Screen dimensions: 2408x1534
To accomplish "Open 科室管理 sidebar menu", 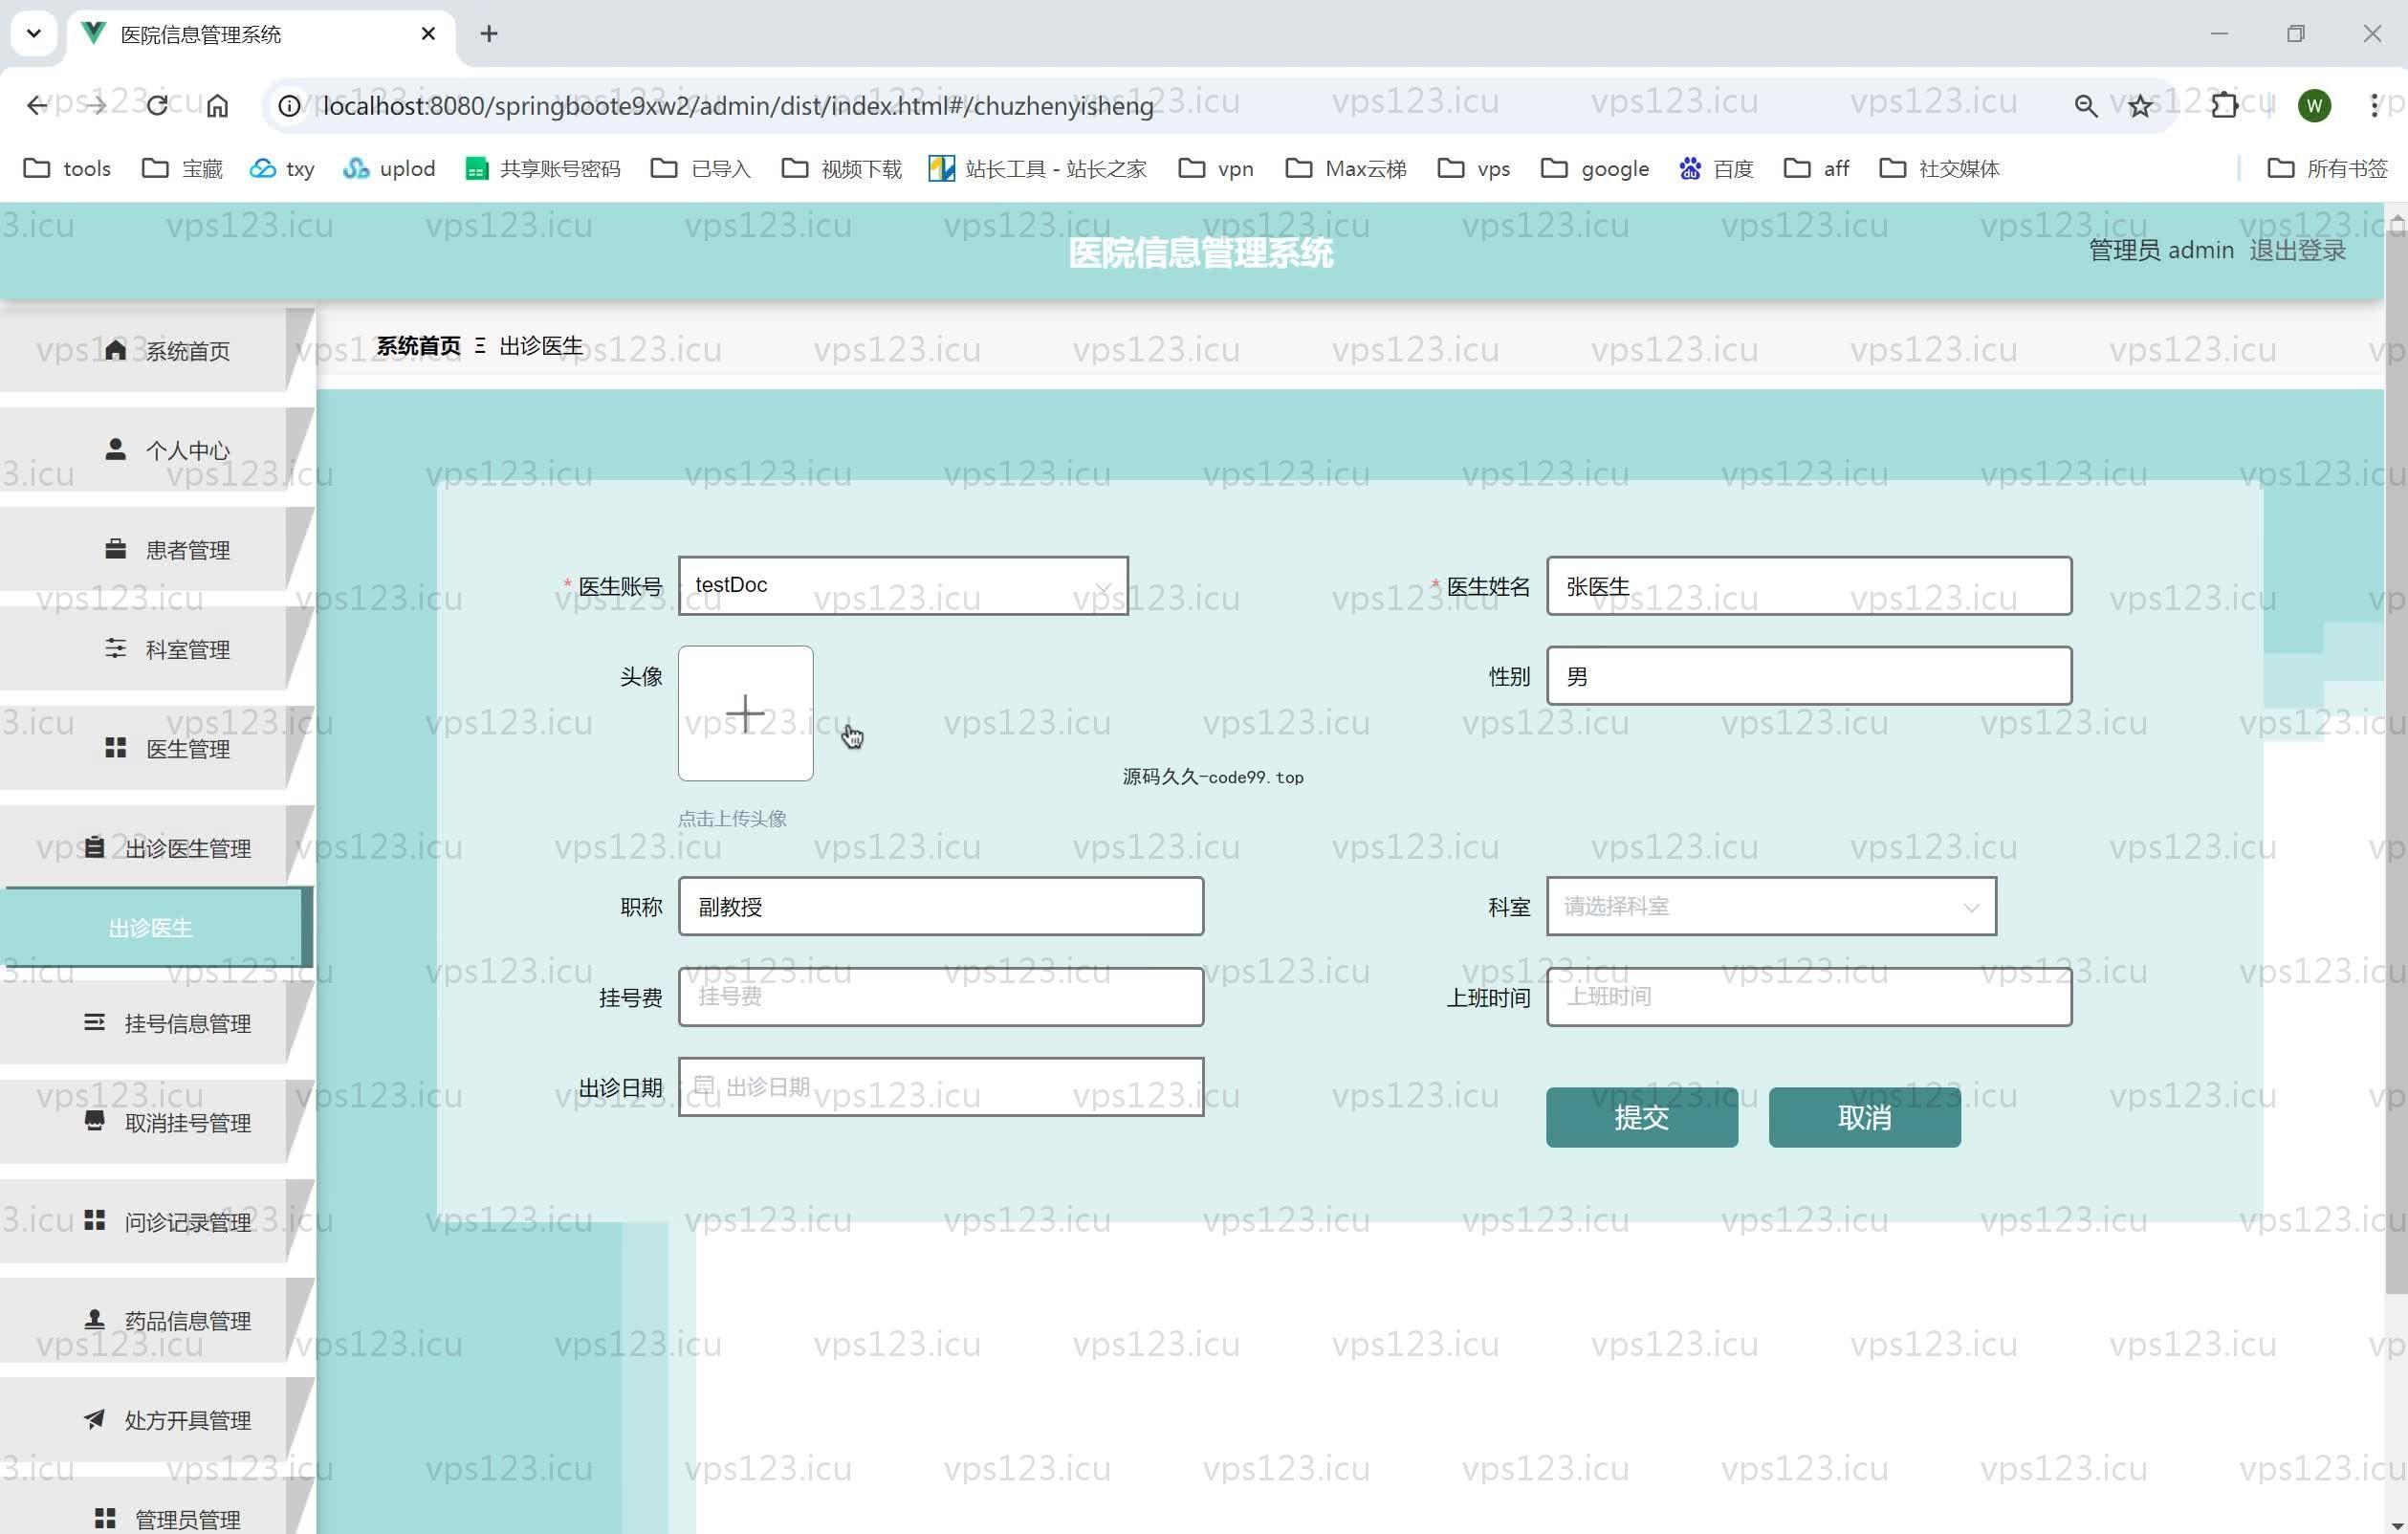I will 156,648.
